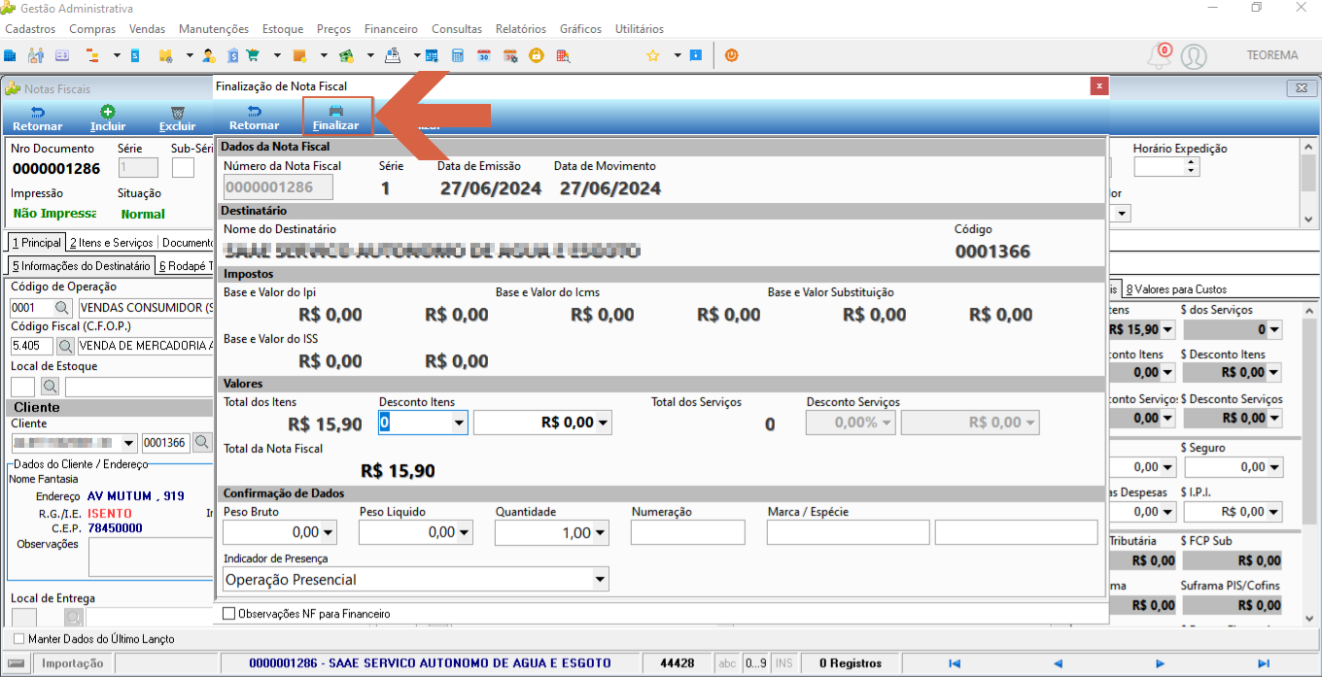This screenshot has height=677, width=1322.
Task: Click the Observações text area
Action: (150, 558)
